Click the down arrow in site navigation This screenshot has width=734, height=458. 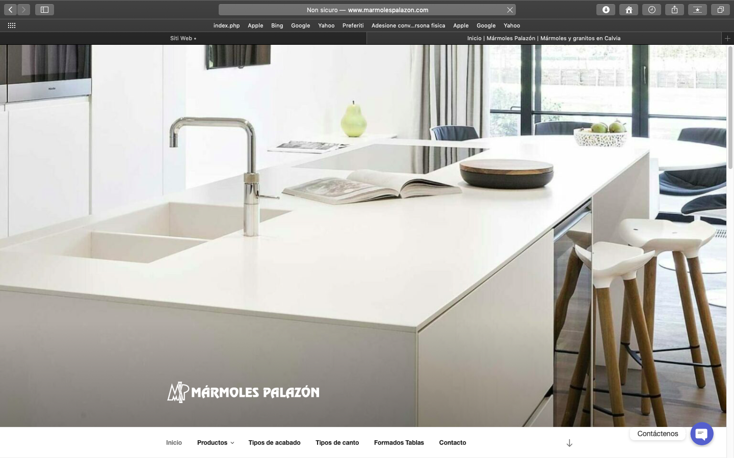point(569,443)
